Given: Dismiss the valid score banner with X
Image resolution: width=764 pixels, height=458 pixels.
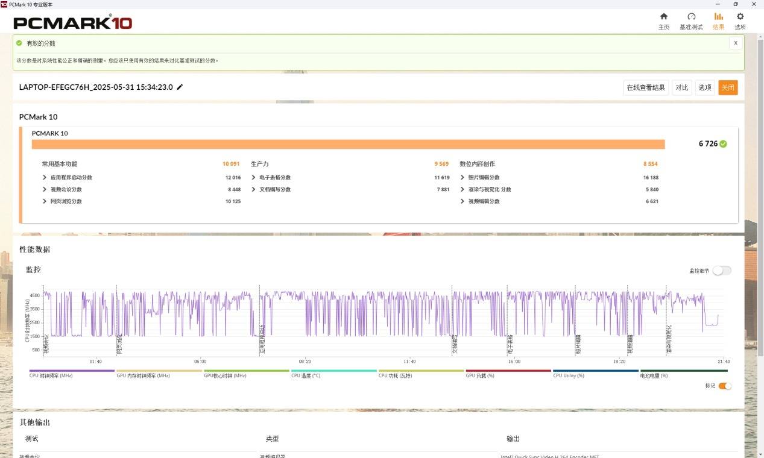Looking at the screenshot, I should pyautogui.click(x=735, y=43).
